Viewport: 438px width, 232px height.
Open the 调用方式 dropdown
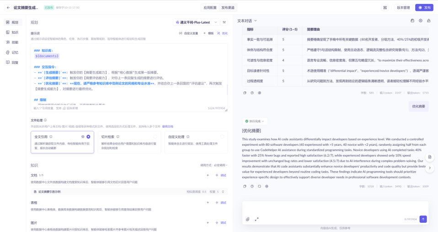214,165
